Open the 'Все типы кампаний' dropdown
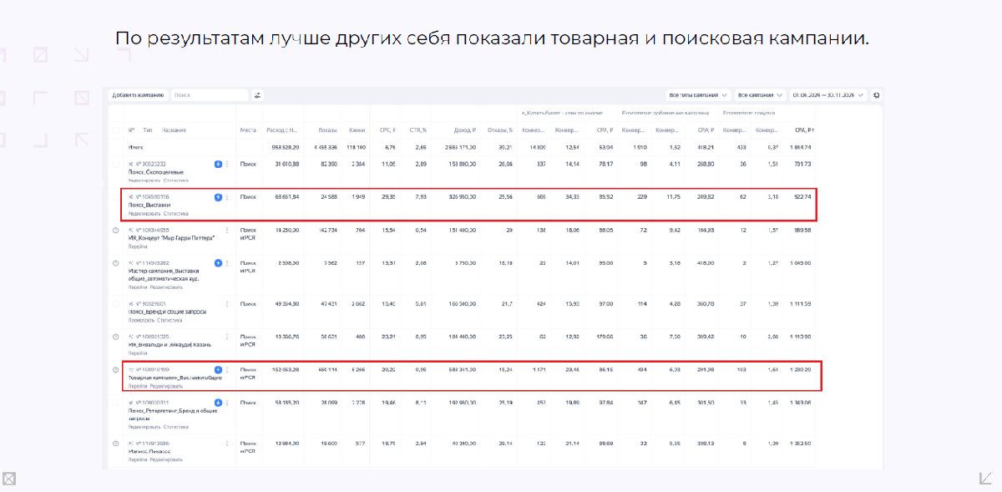The image size is (1002, 492). [x=698, y=95]
